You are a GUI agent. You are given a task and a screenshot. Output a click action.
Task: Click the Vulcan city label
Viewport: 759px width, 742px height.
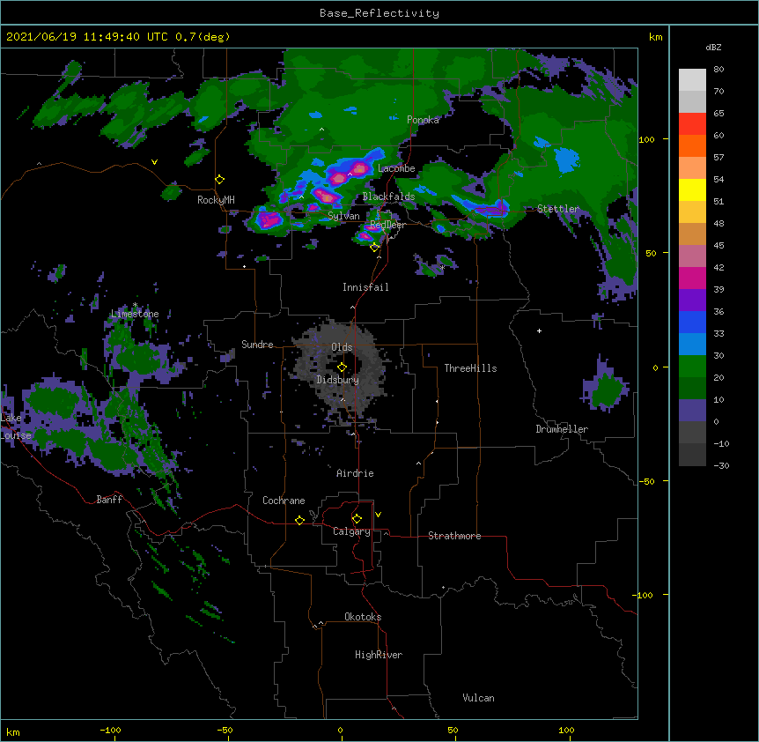point(478,698)
